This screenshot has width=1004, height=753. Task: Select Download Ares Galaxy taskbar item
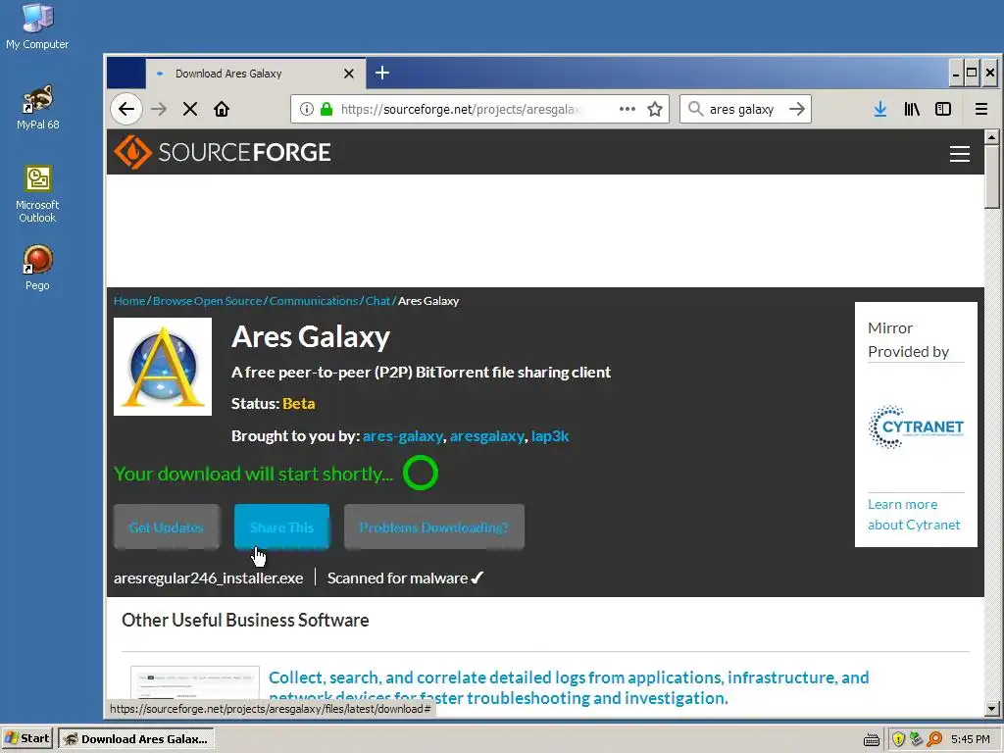click(x=136, y=739)
